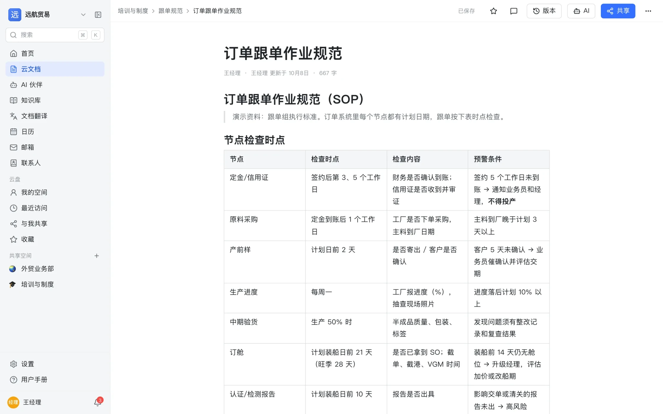Viewport: 663px width, 414px height.
Task: Select the 产前样 table cell
Action: 265,262
